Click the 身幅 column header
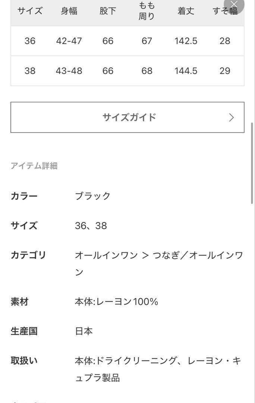 pyautogui.click(x=69, y=11)
